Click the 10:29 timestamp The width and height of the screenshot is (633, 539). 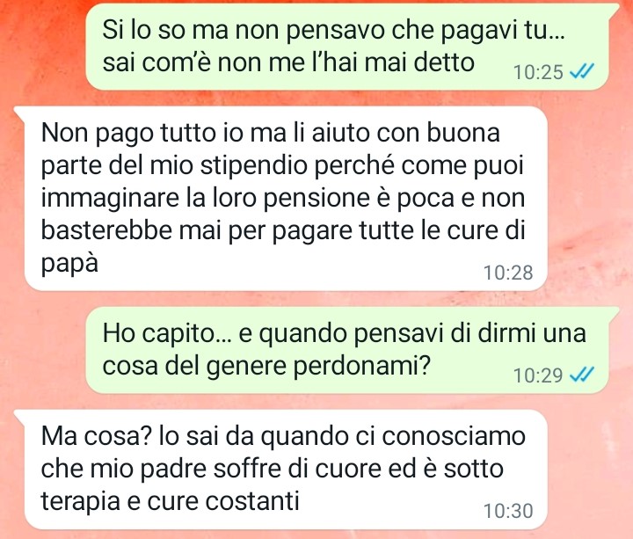click(538, 375)
